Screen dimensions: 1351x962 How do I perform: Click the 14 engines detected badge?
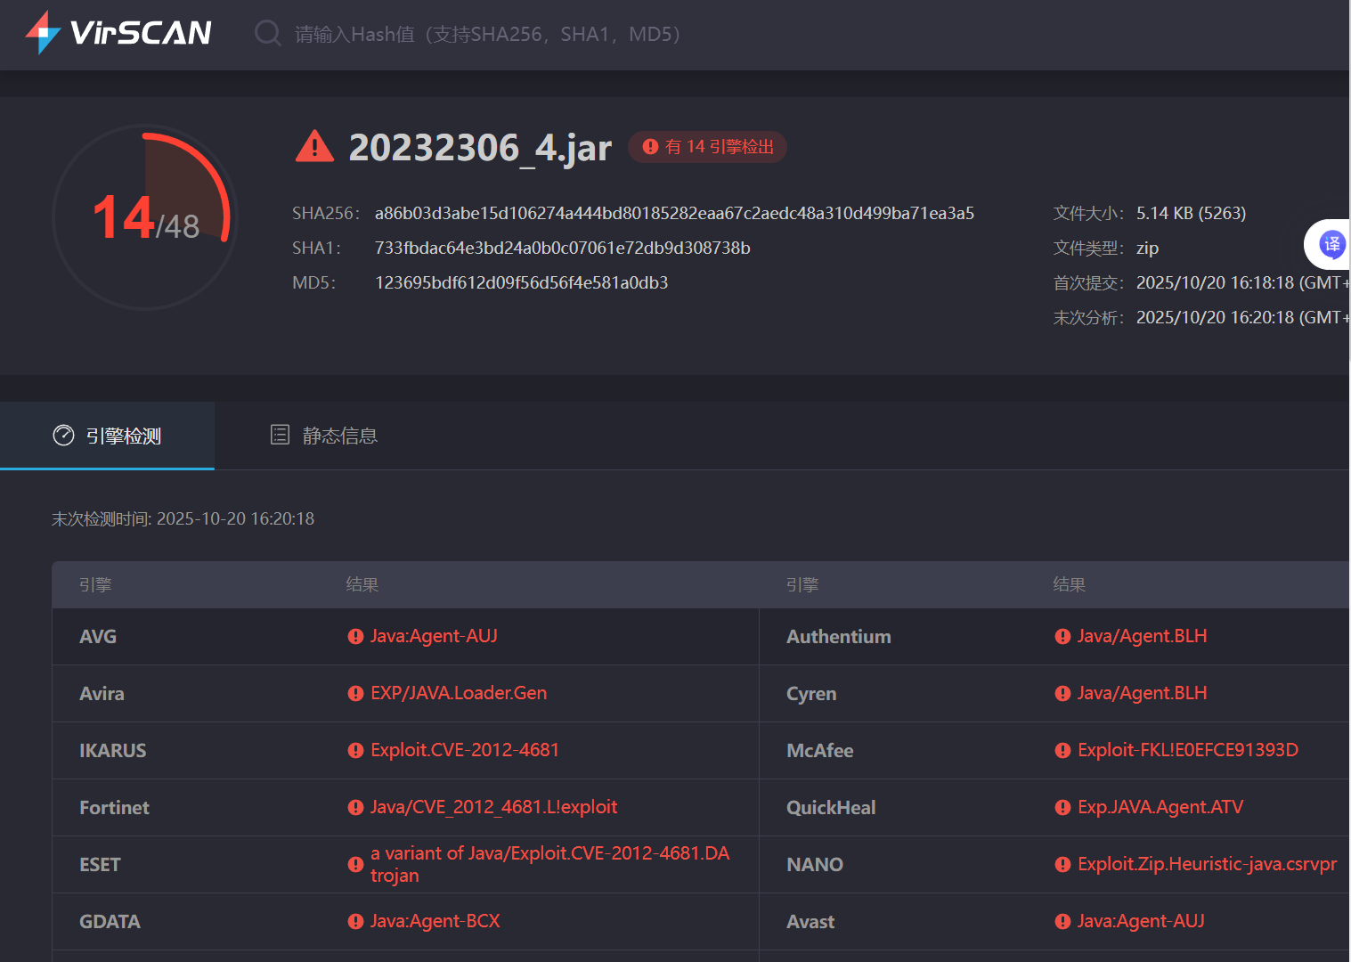(707, 147)
